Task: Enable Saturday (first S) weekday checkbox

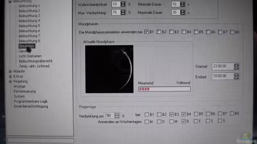Action: tap(208, 121)
